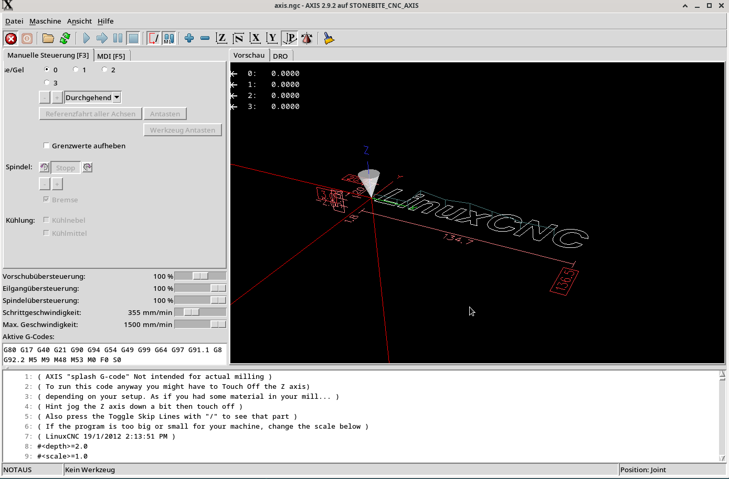
Task: Adjust Eilgangübersteuerung slider
Action: (x=200, y=288)
